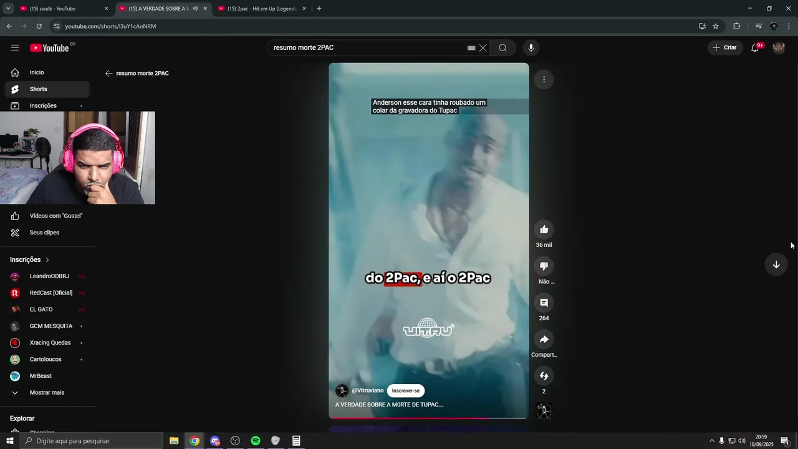Go back using the arrow beside resumo morte 2PAC

click(109, 74)
